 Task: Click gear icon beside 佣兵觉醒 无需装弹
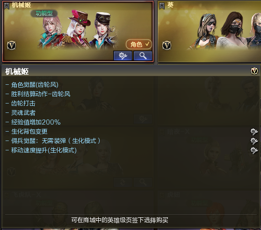254,141
